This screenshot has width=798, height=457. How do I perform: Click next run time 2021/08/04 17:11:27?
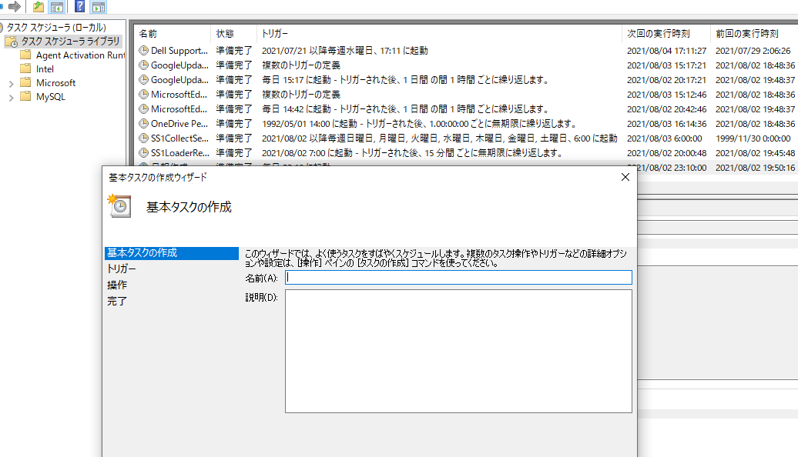click(x=666, y=51)
